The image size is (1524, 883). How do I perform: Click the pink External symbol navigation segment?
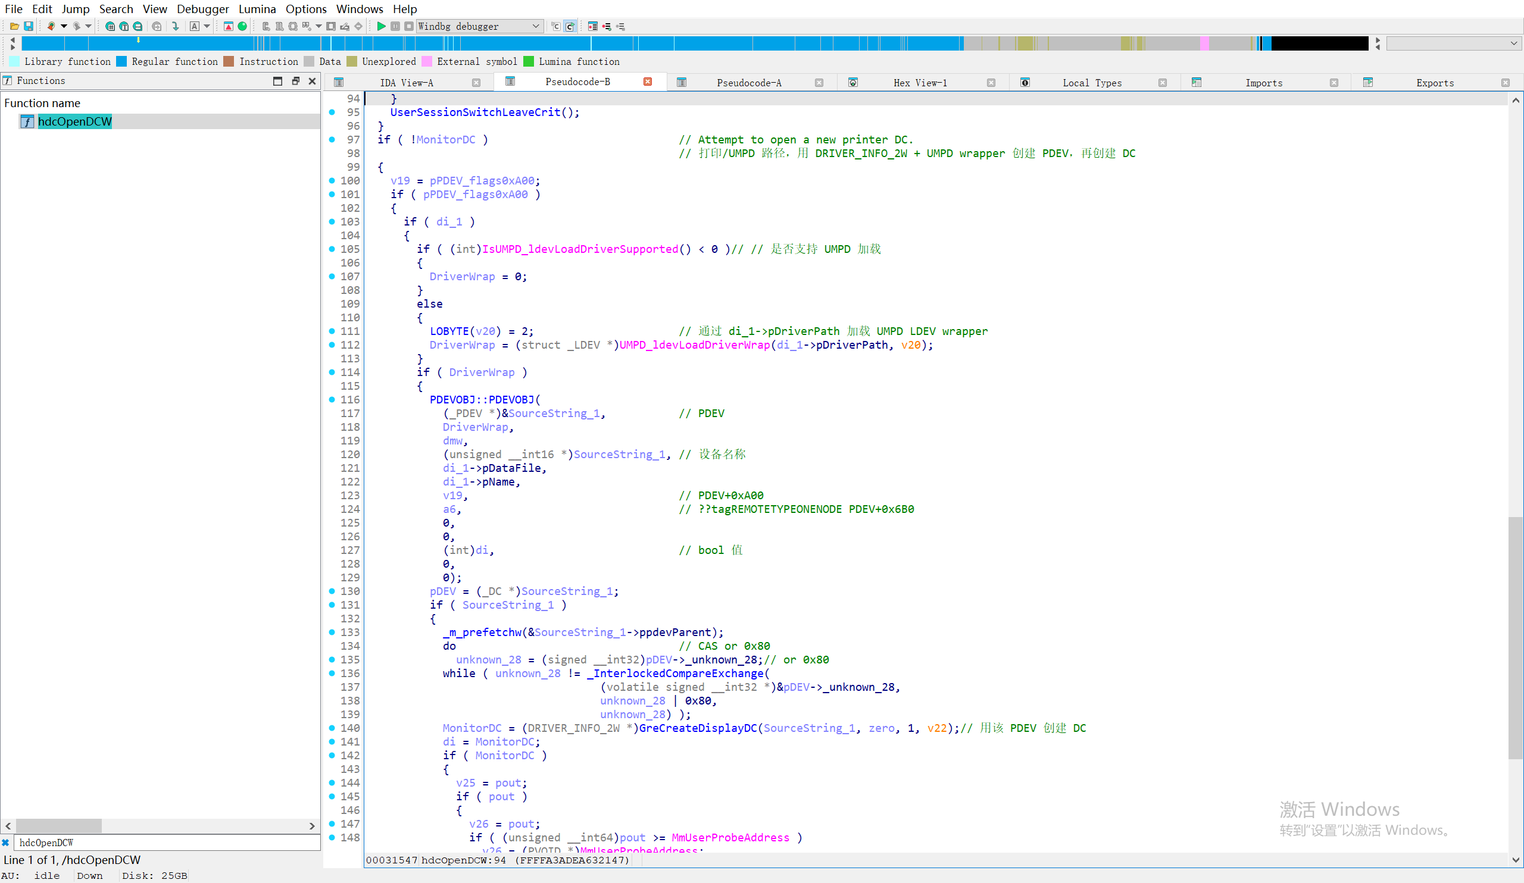[1204, 43]
